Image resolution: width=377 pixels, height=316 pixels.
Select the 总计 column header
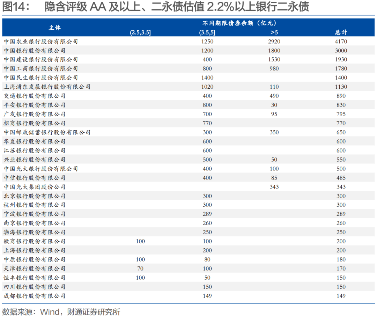click(341, 32)
